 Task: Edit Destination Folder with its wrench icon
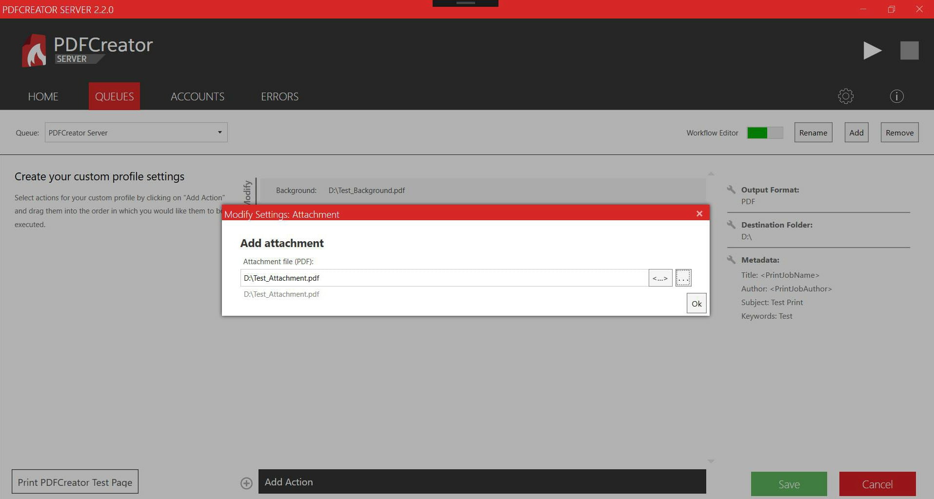[x=731, y=225]
